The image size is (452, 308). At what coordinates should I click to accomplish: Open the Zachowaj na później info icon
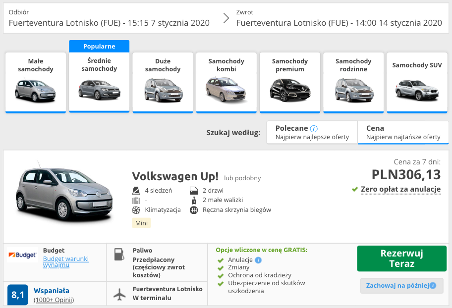pos(433,286)
